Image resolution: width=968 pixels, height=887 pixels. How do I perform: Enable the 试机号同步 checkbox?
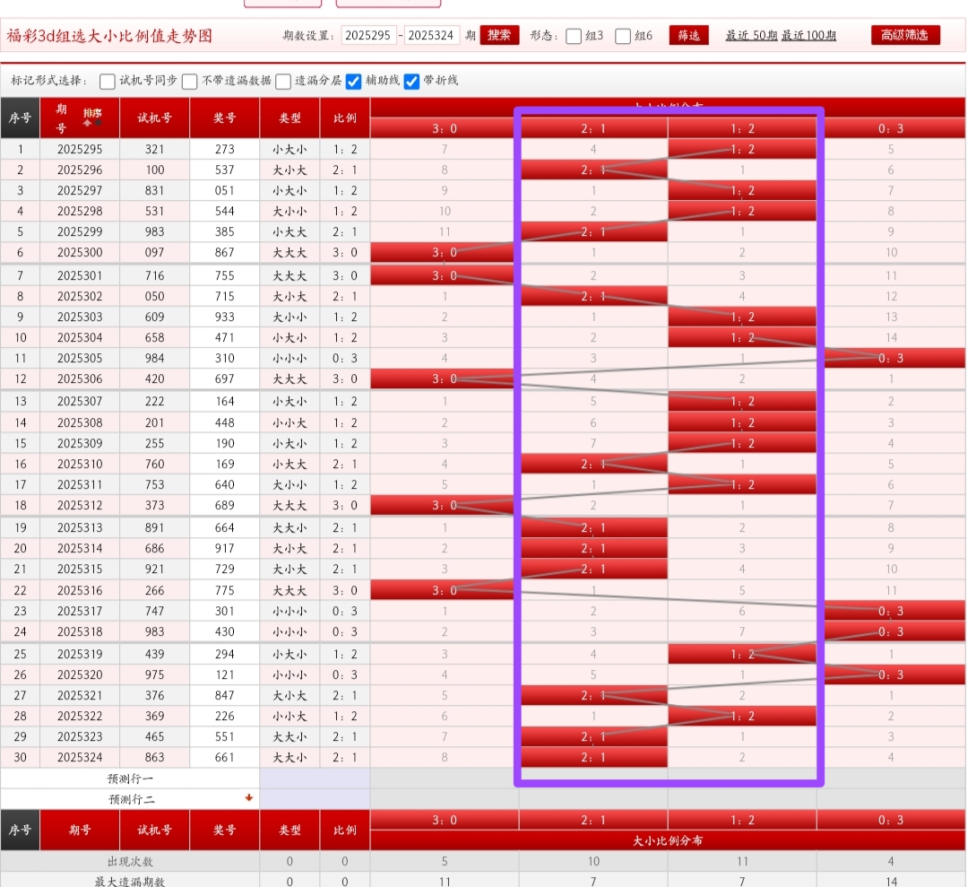107,81
